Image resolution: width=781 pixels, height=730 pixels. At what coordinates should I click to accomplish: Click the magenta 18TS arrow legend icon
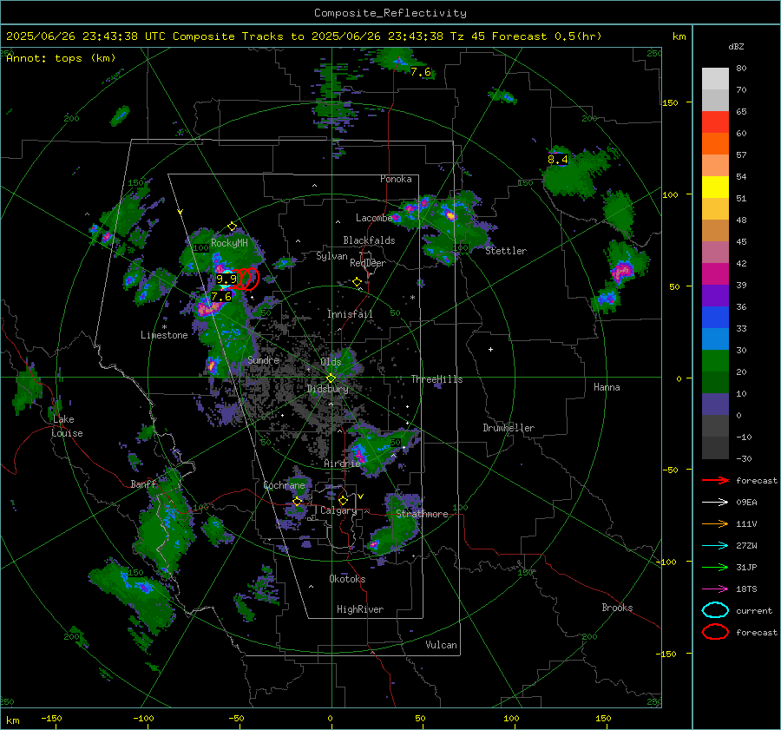[715, 589]
